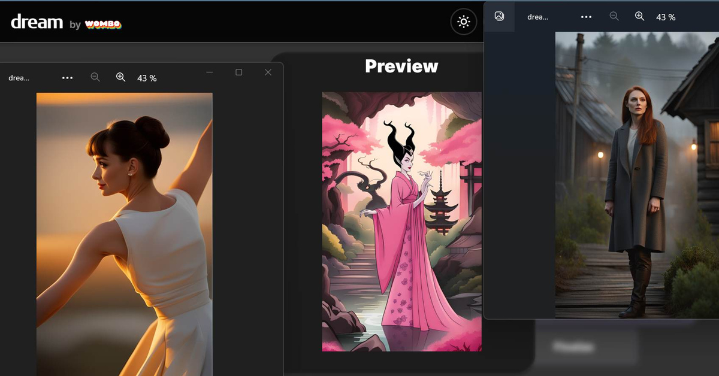719x376 pixels.
Task: Maximize the left photo window
Action: click(x=239, y=72)
